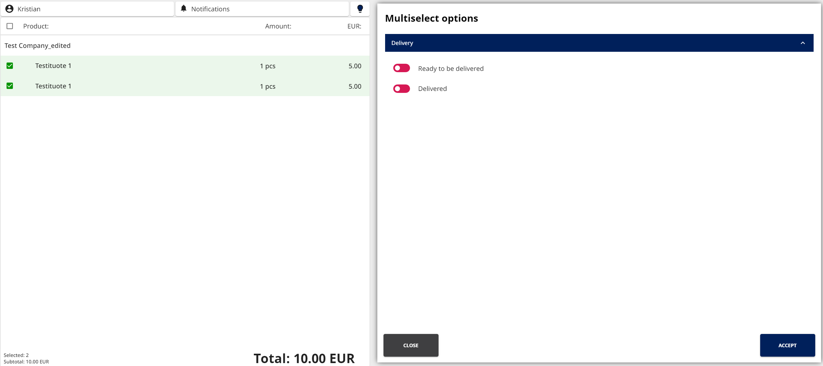Click the second Testituote 1 product name
This screenshot has width=823, height=366.
pos(53,86)
